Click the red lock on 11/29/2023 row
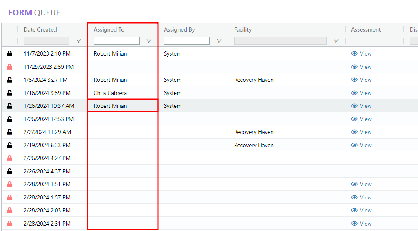Image resolution: width=418 pixels, height=231 pixels. tap(10, 67)
